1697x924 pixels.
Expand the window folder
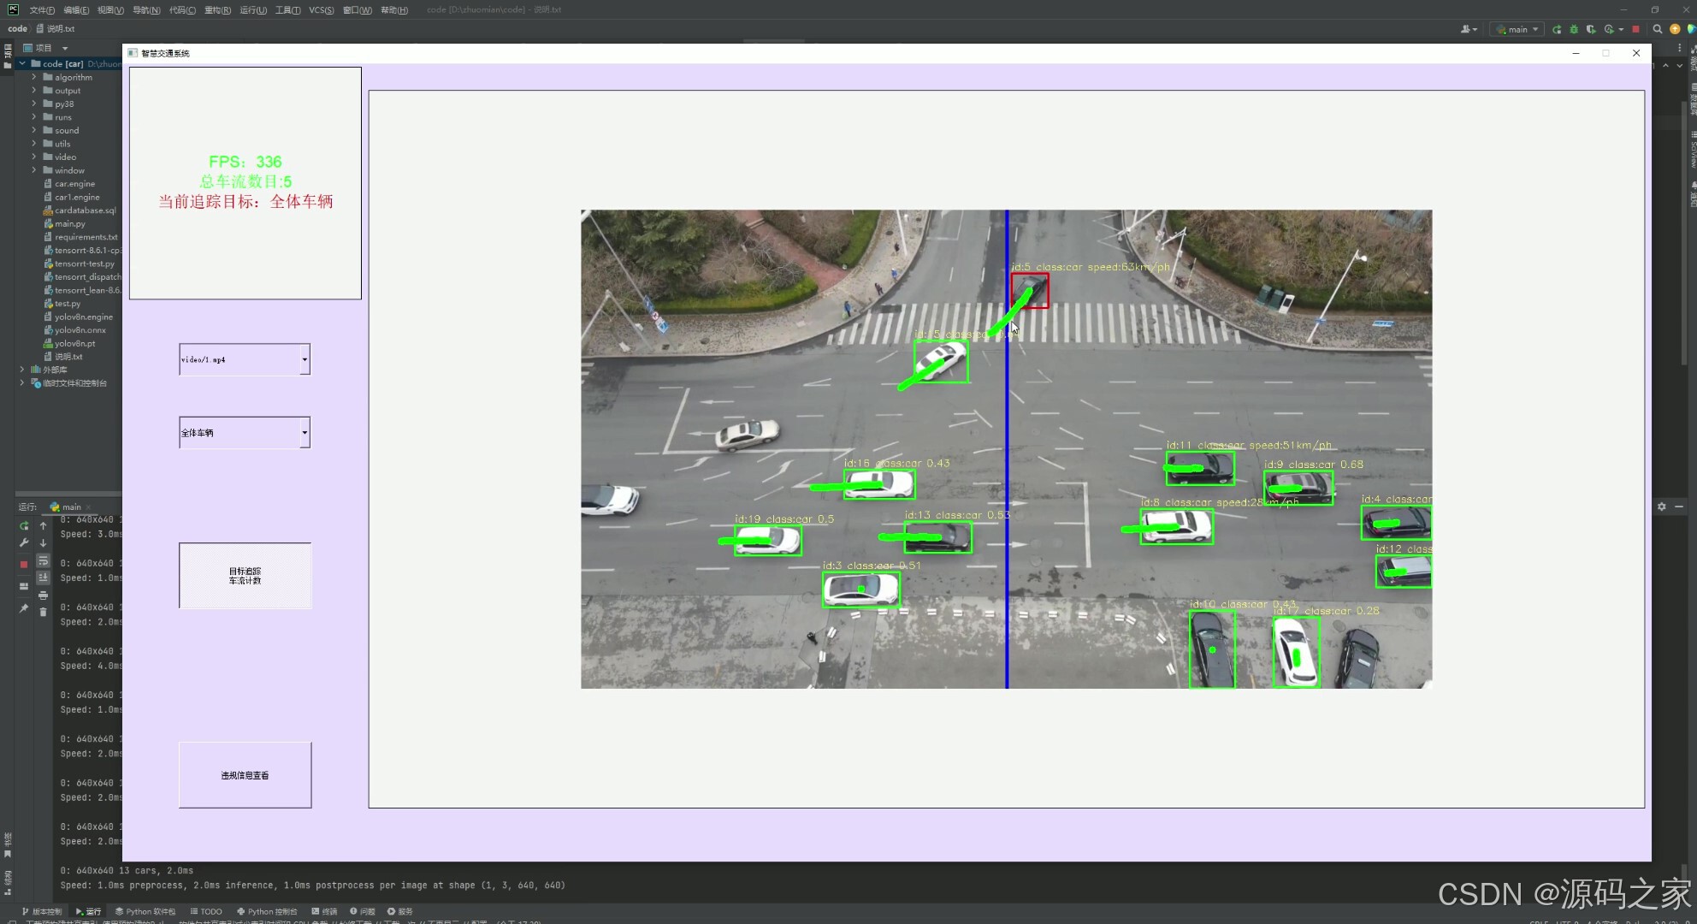[34, 170]
